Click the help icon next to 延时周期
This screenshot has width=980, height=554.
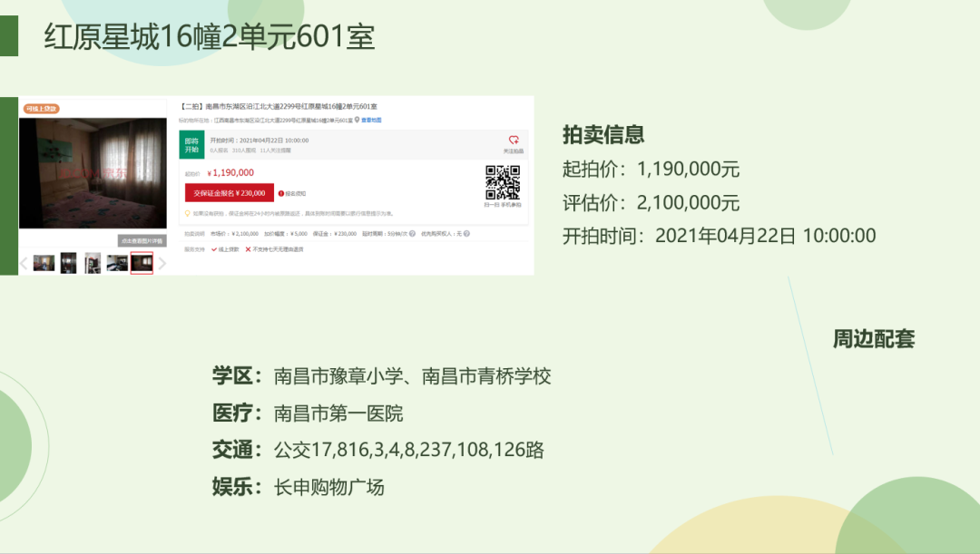[x=412, y=233]
